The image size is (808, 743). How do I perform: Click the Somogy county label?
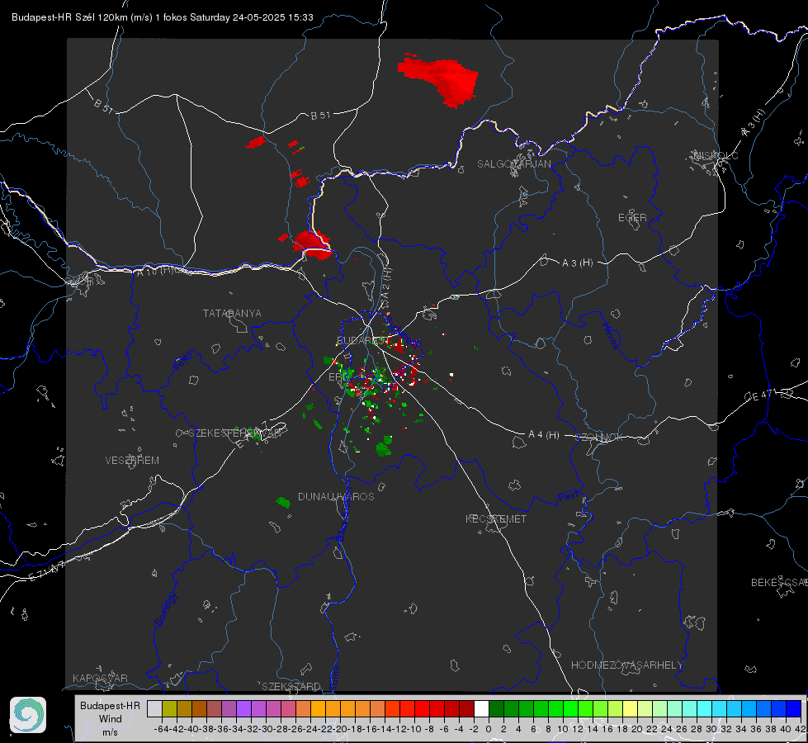[165, 609]
